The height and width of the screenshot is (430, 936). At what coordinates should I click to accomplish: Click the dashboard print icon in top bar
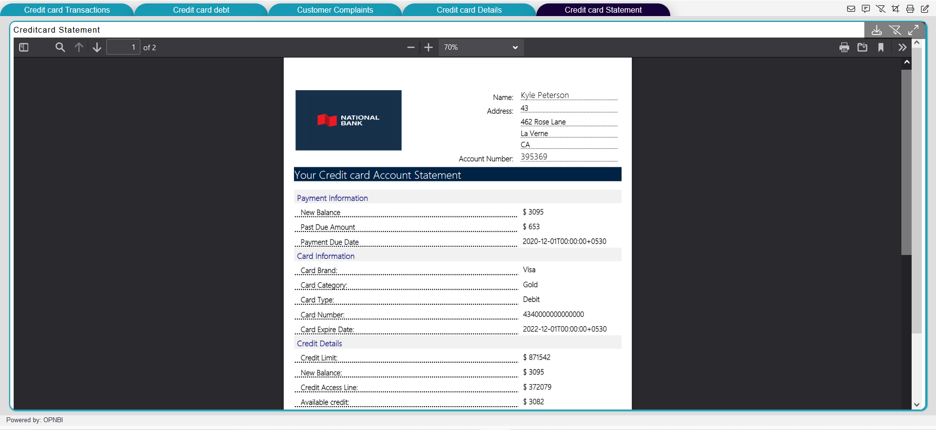[910, 9]
